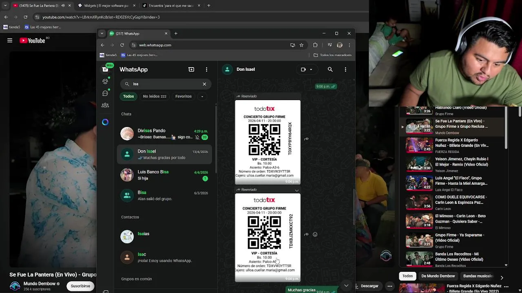Open Isaias contact
Screen dimensions: 522x293
click(164, 236)
